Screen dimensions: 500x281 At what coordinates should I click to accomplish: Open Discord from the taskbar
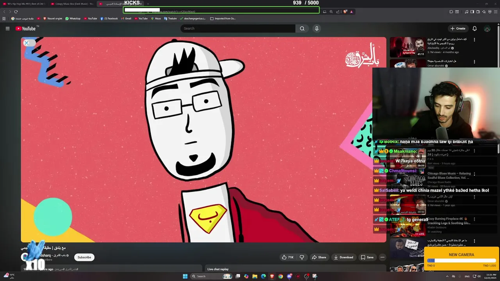click(x=289, y=276)
